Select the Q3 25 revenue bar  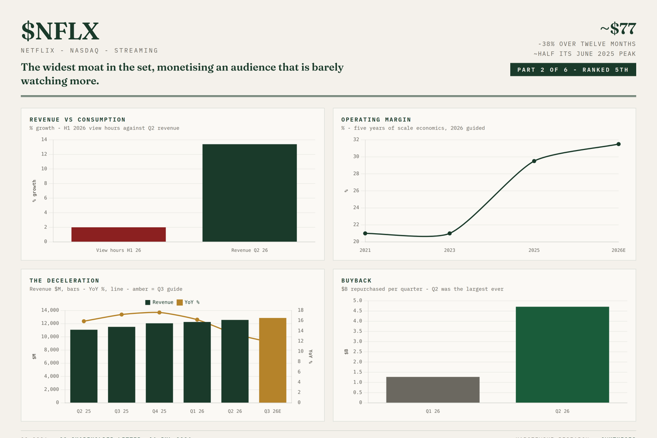(122, 365)
